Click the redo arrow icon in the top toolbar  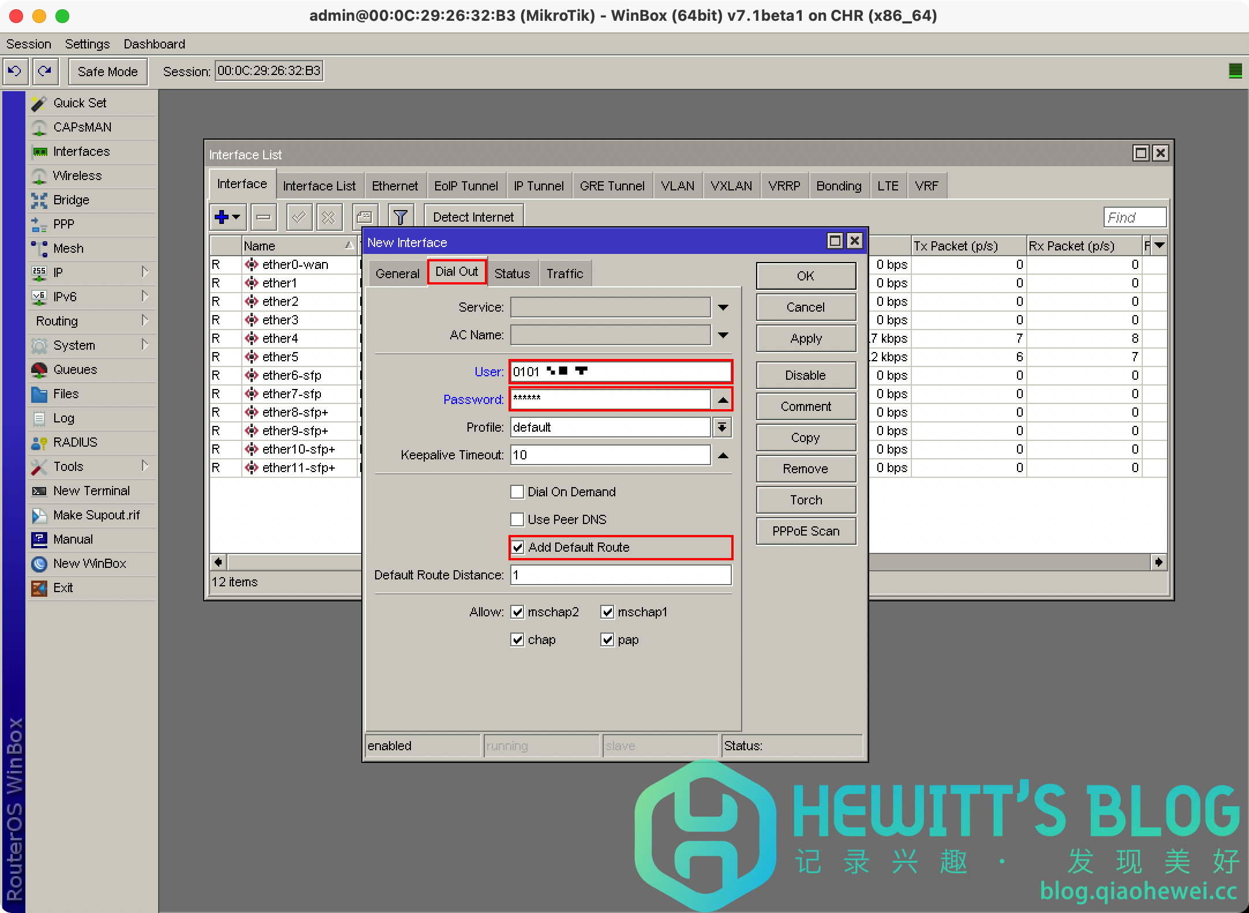[45, 72]
